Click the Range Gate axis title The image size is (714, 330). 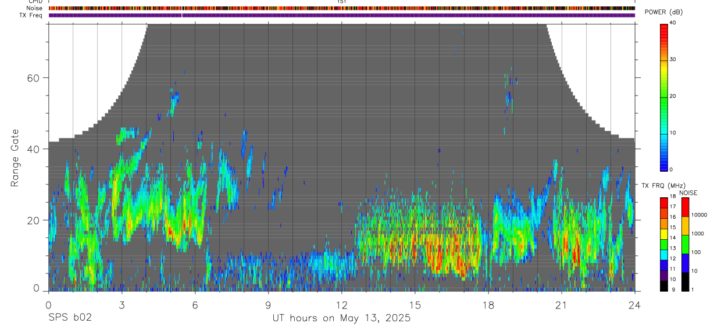coord(15,158)
